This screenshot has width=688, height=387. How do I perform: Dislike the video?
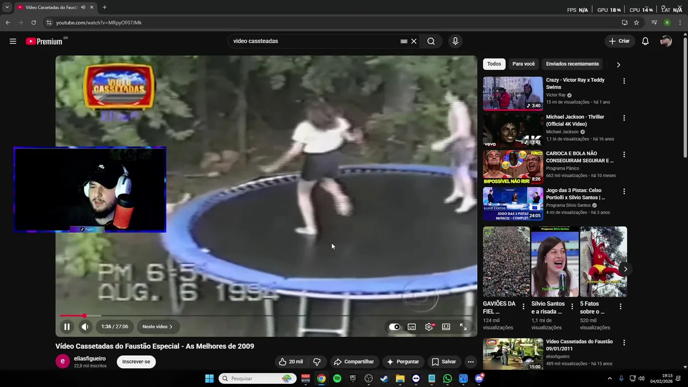(x=317, y=362)
